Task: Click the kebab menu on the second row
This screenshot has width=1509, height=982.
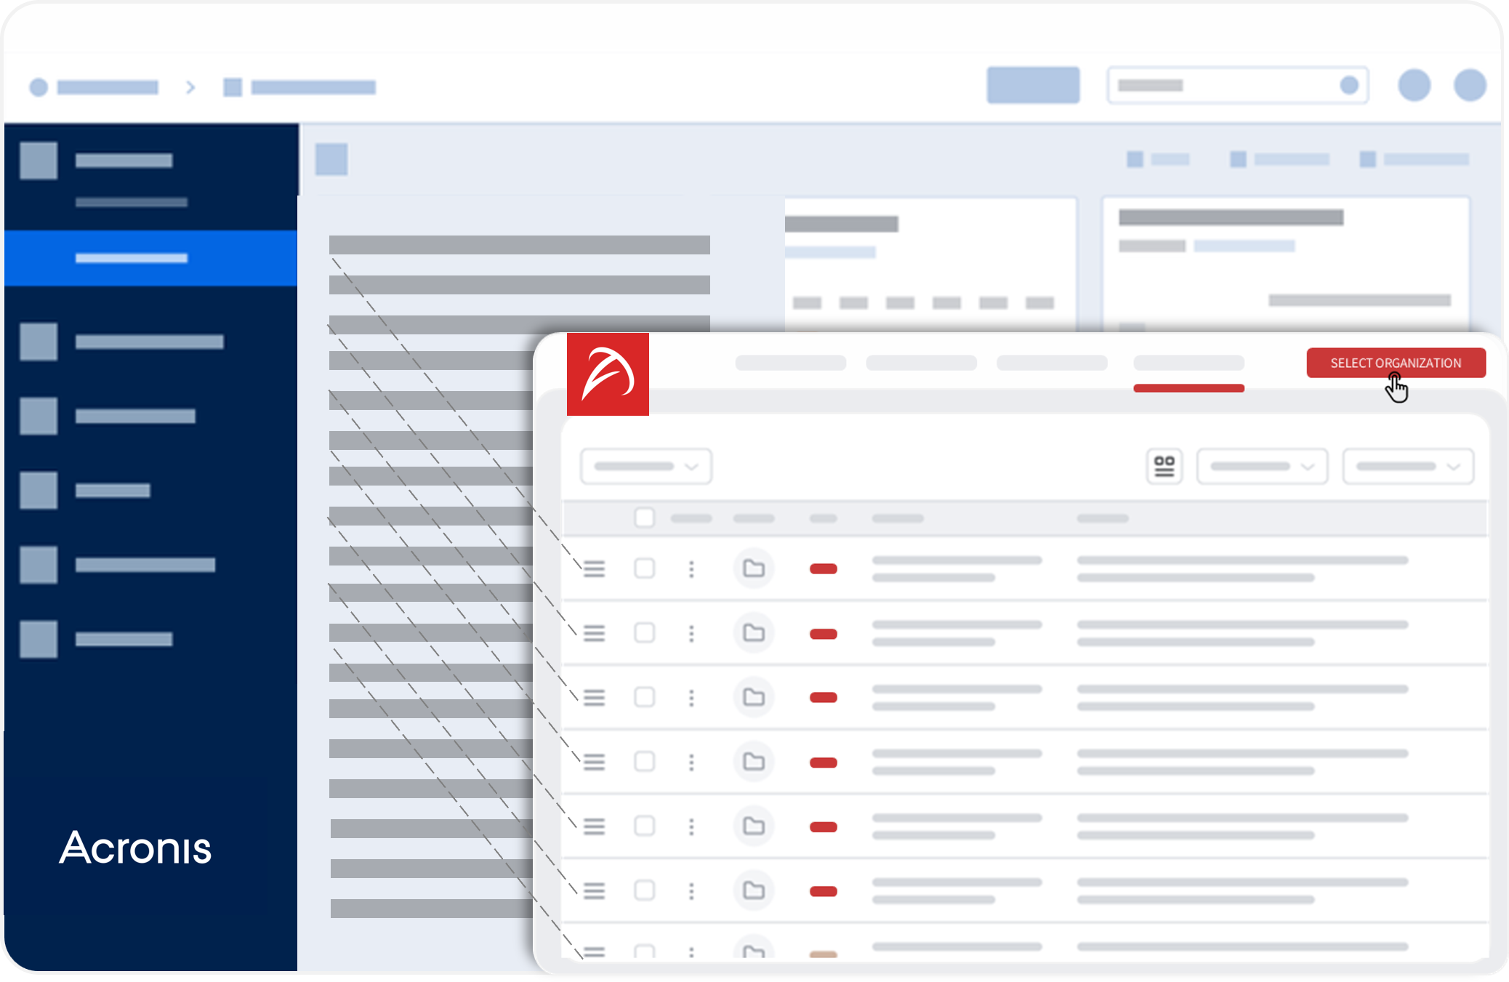Action: tap(691, 633)
